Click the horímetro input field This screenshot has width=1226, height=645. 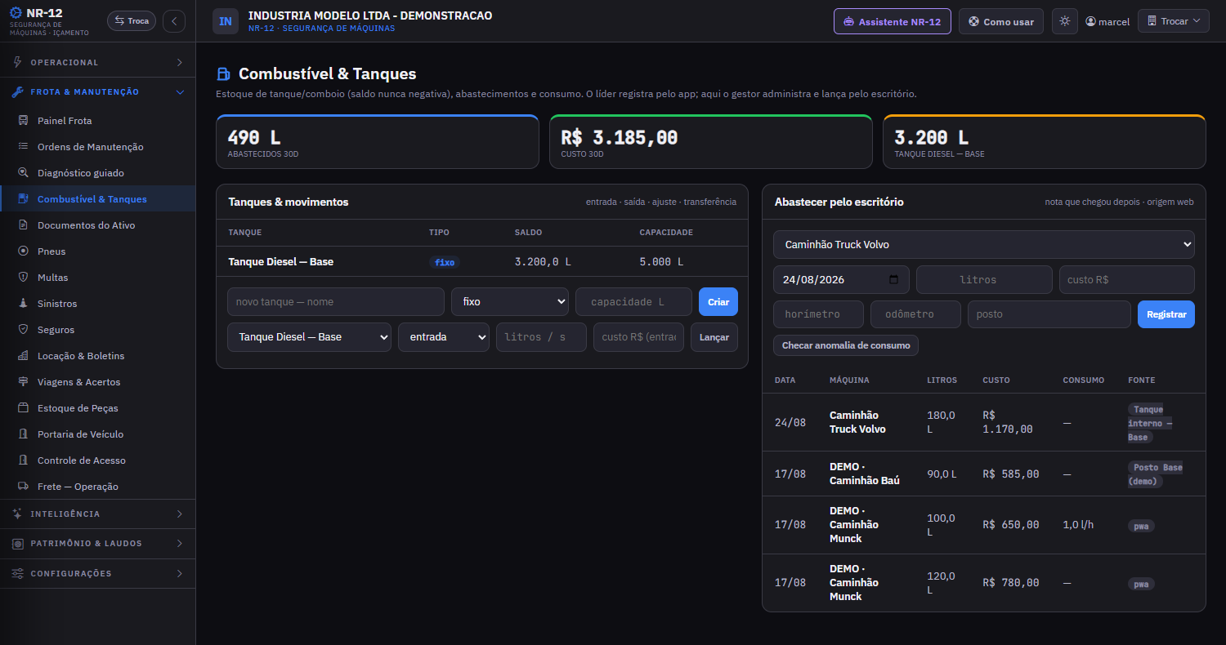coord(818,314)
